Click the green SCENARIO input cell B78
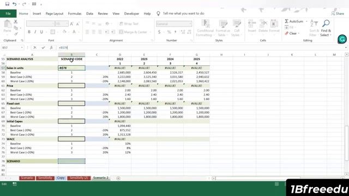 click(x=71, y=161)
